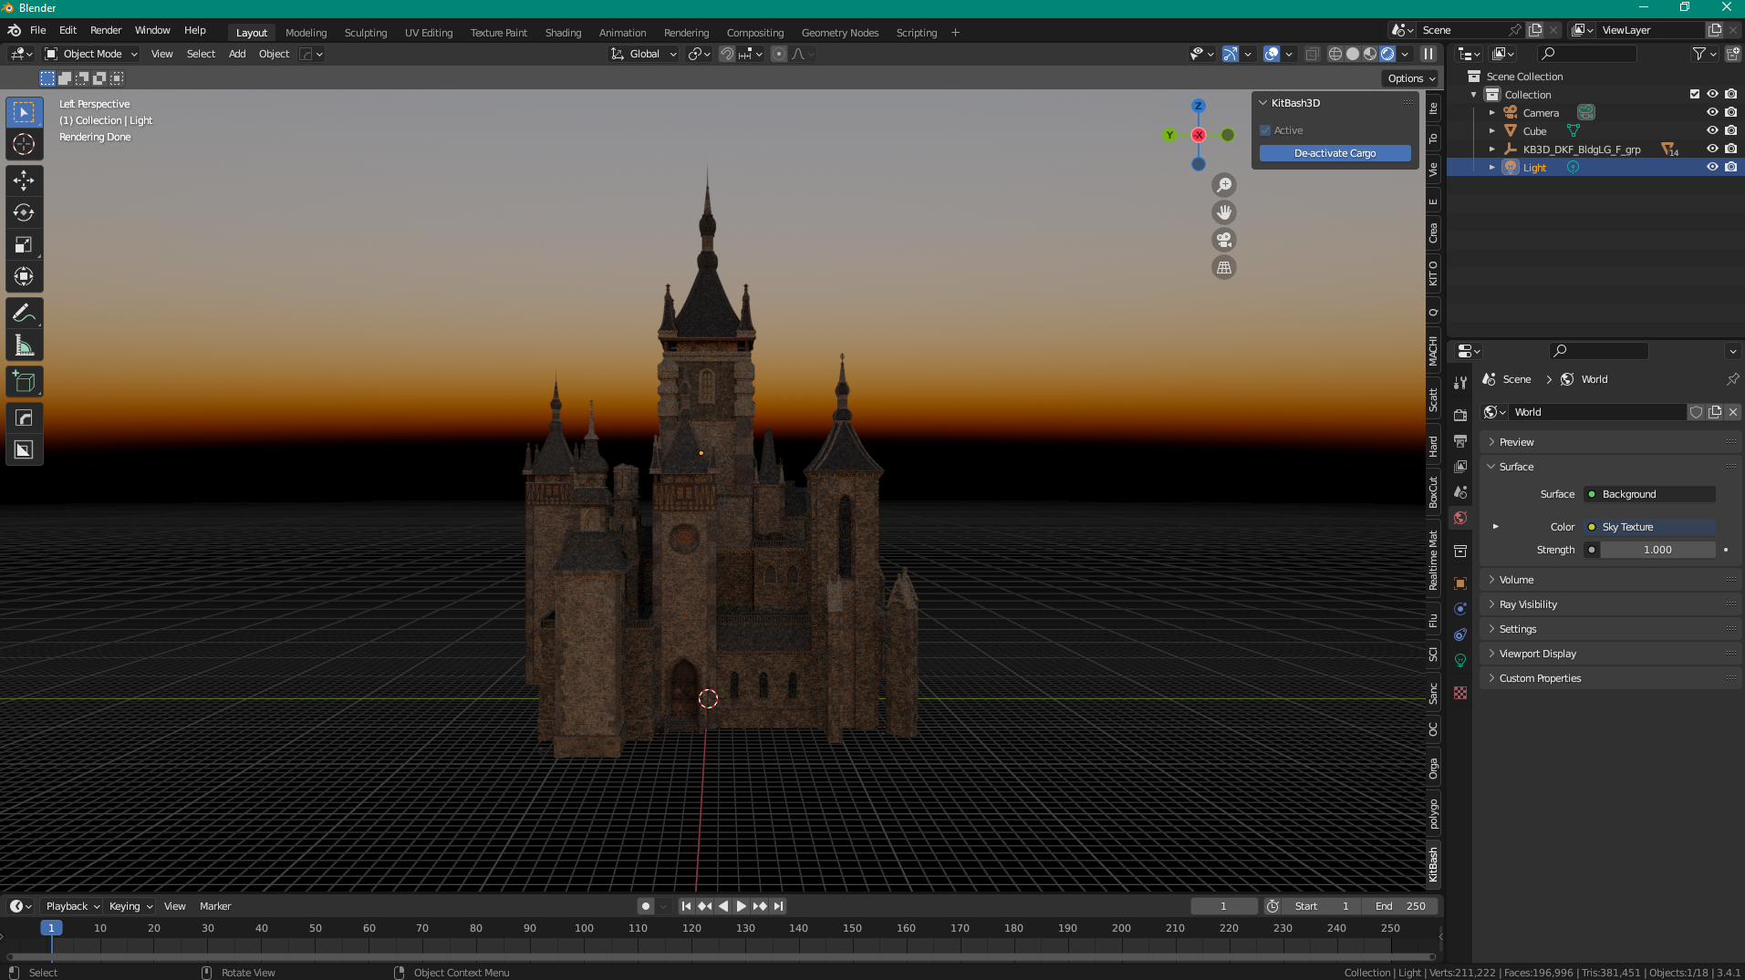
Task: Select the 3D Cursor tool
Action: tap(24, 144)
